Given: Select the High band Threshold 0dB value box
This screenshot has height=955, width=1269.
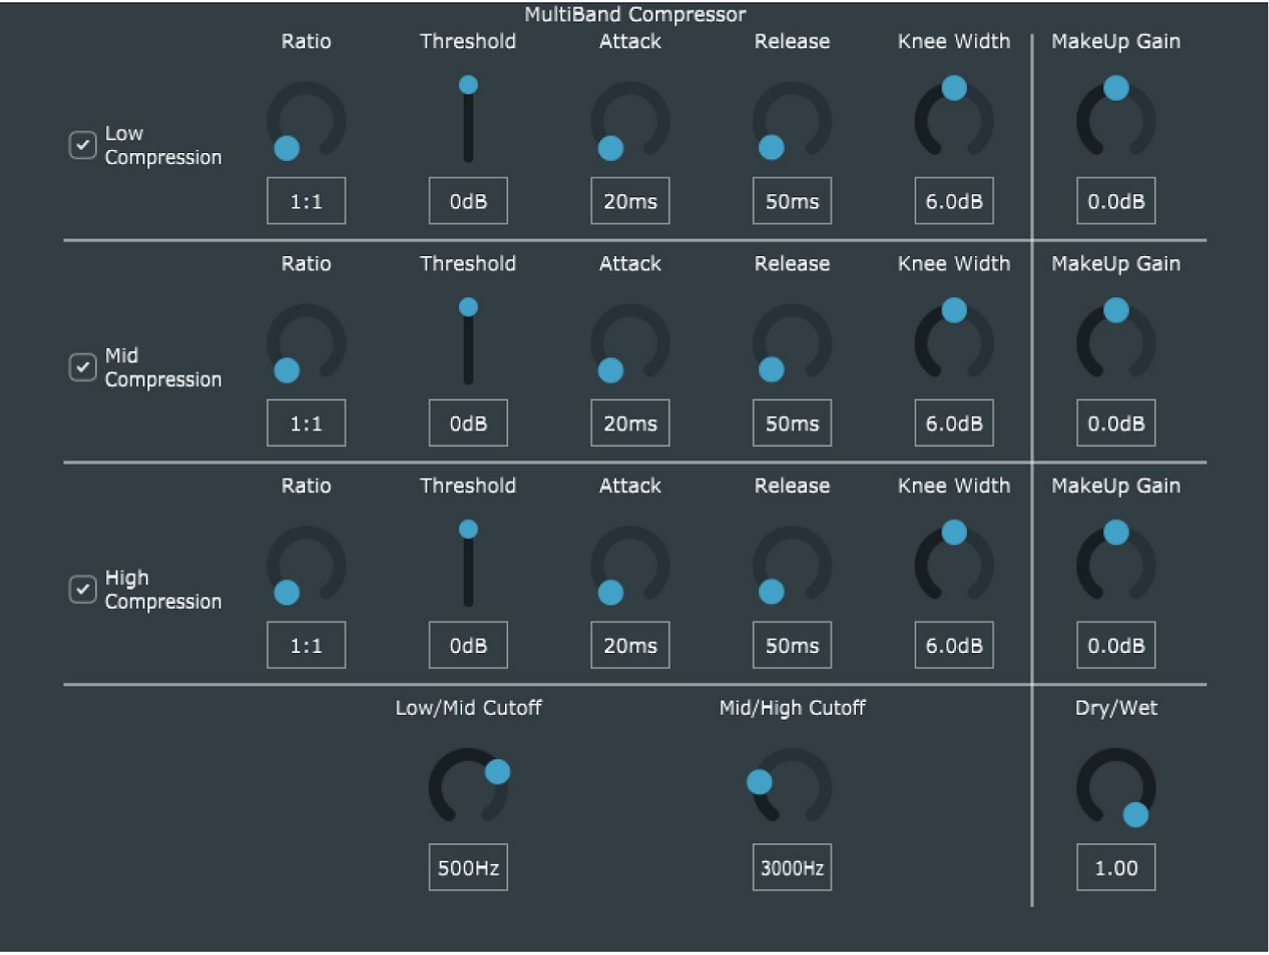Looking at the screenshot, I should coord(468,645).
